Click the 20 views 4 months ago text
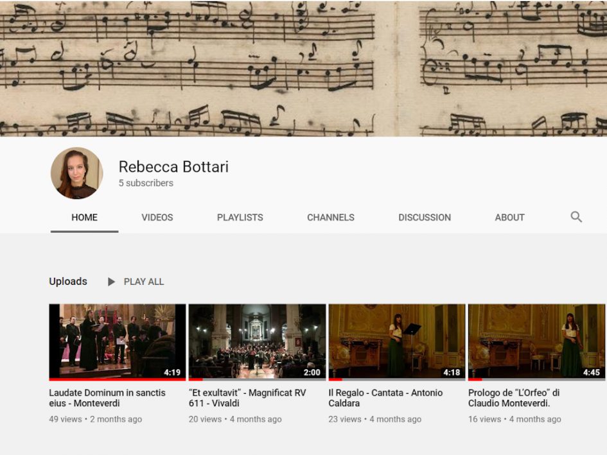Screen dimensions: 607x455 235,419
